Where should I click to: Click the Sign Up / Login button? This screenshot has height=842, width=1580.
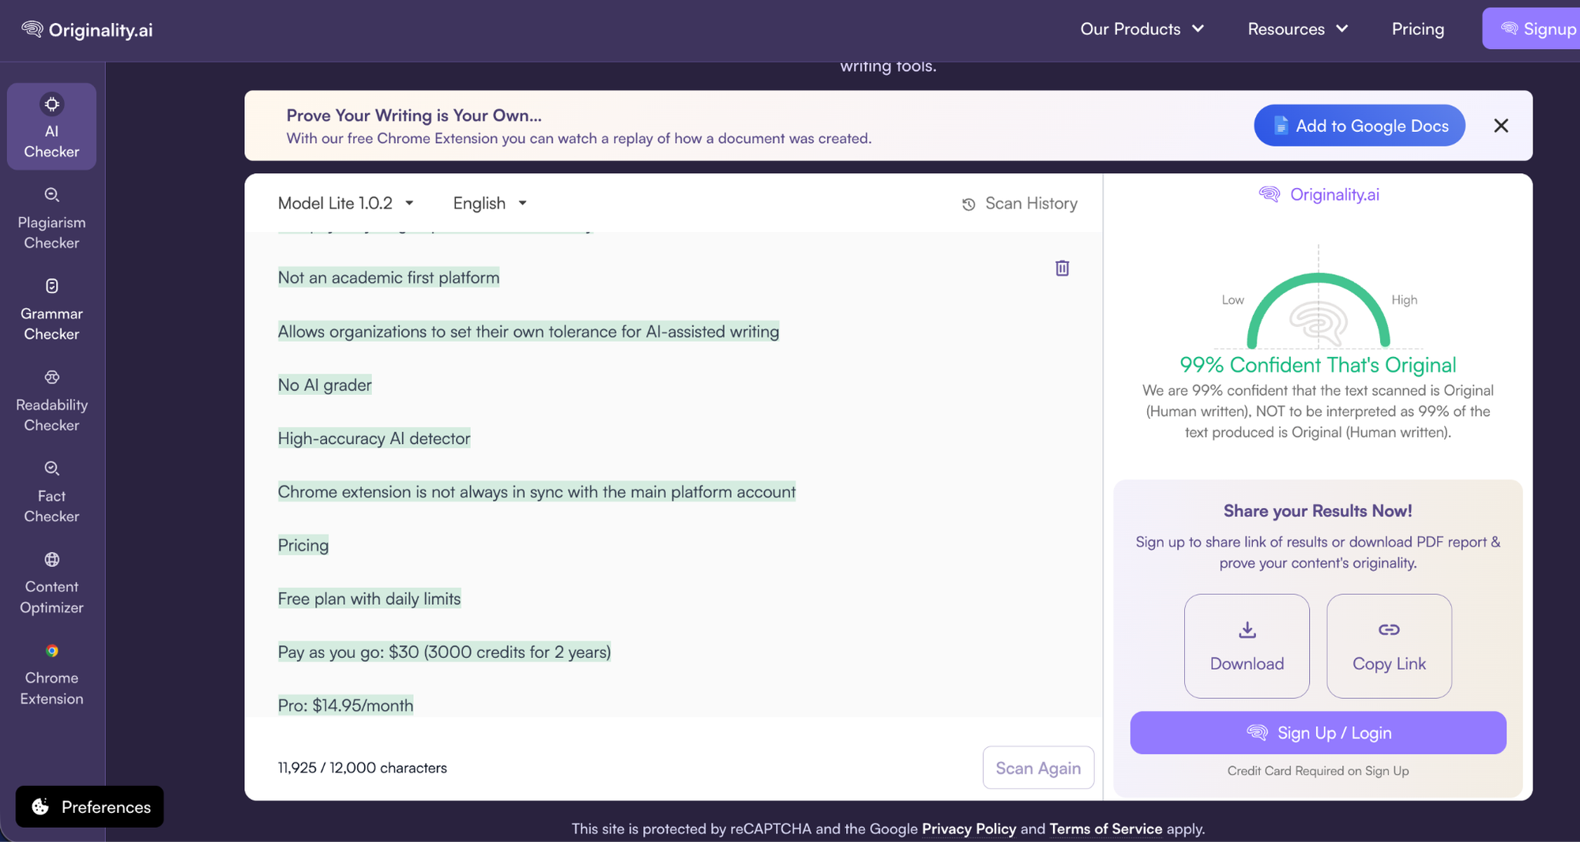1318,733
